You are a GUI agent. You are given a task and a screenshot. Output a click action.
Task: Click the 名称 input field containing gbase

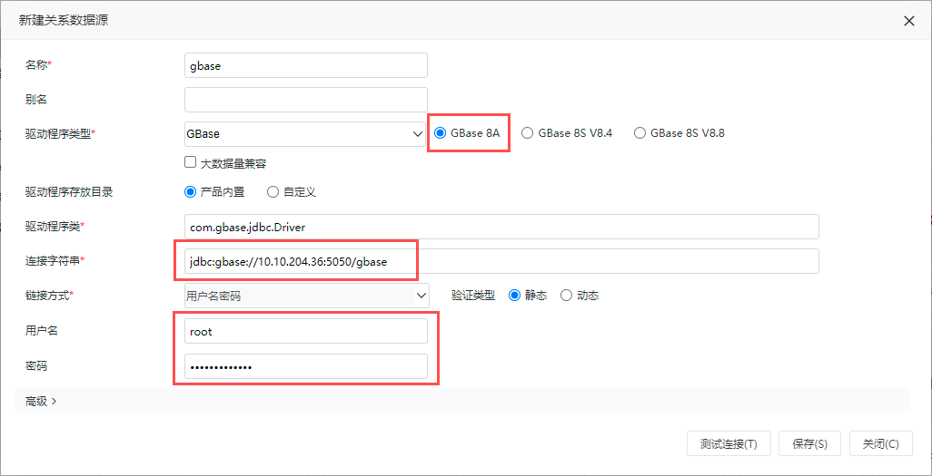(306, 65)
